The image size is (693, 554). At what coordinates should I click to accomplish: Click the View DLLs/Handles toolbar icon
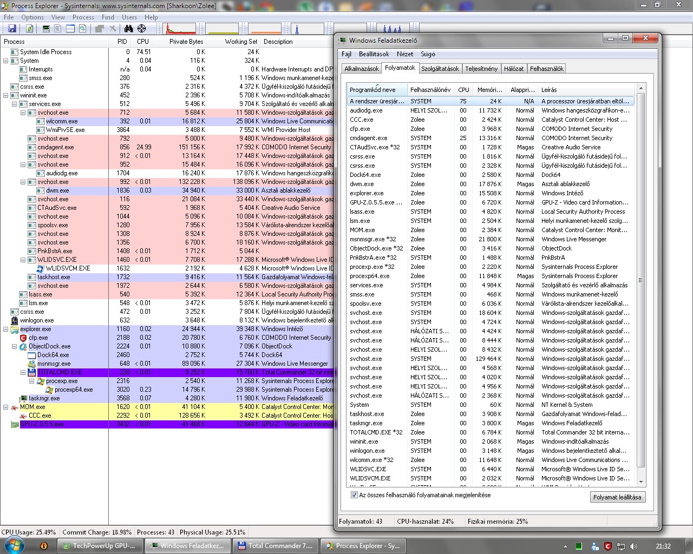pyautogui.click(x=83, y=28)
